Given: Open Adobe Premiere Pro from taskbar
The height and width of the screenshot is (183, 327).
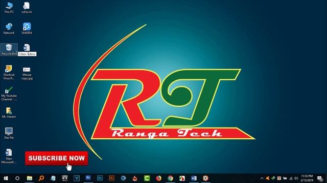Looking at the screenshot, I should pos(88,178).
